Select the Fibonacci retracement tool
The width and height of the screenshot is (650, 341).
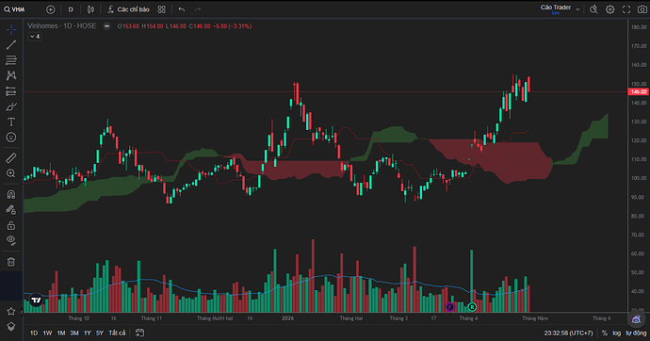click(x=11, y=60)
